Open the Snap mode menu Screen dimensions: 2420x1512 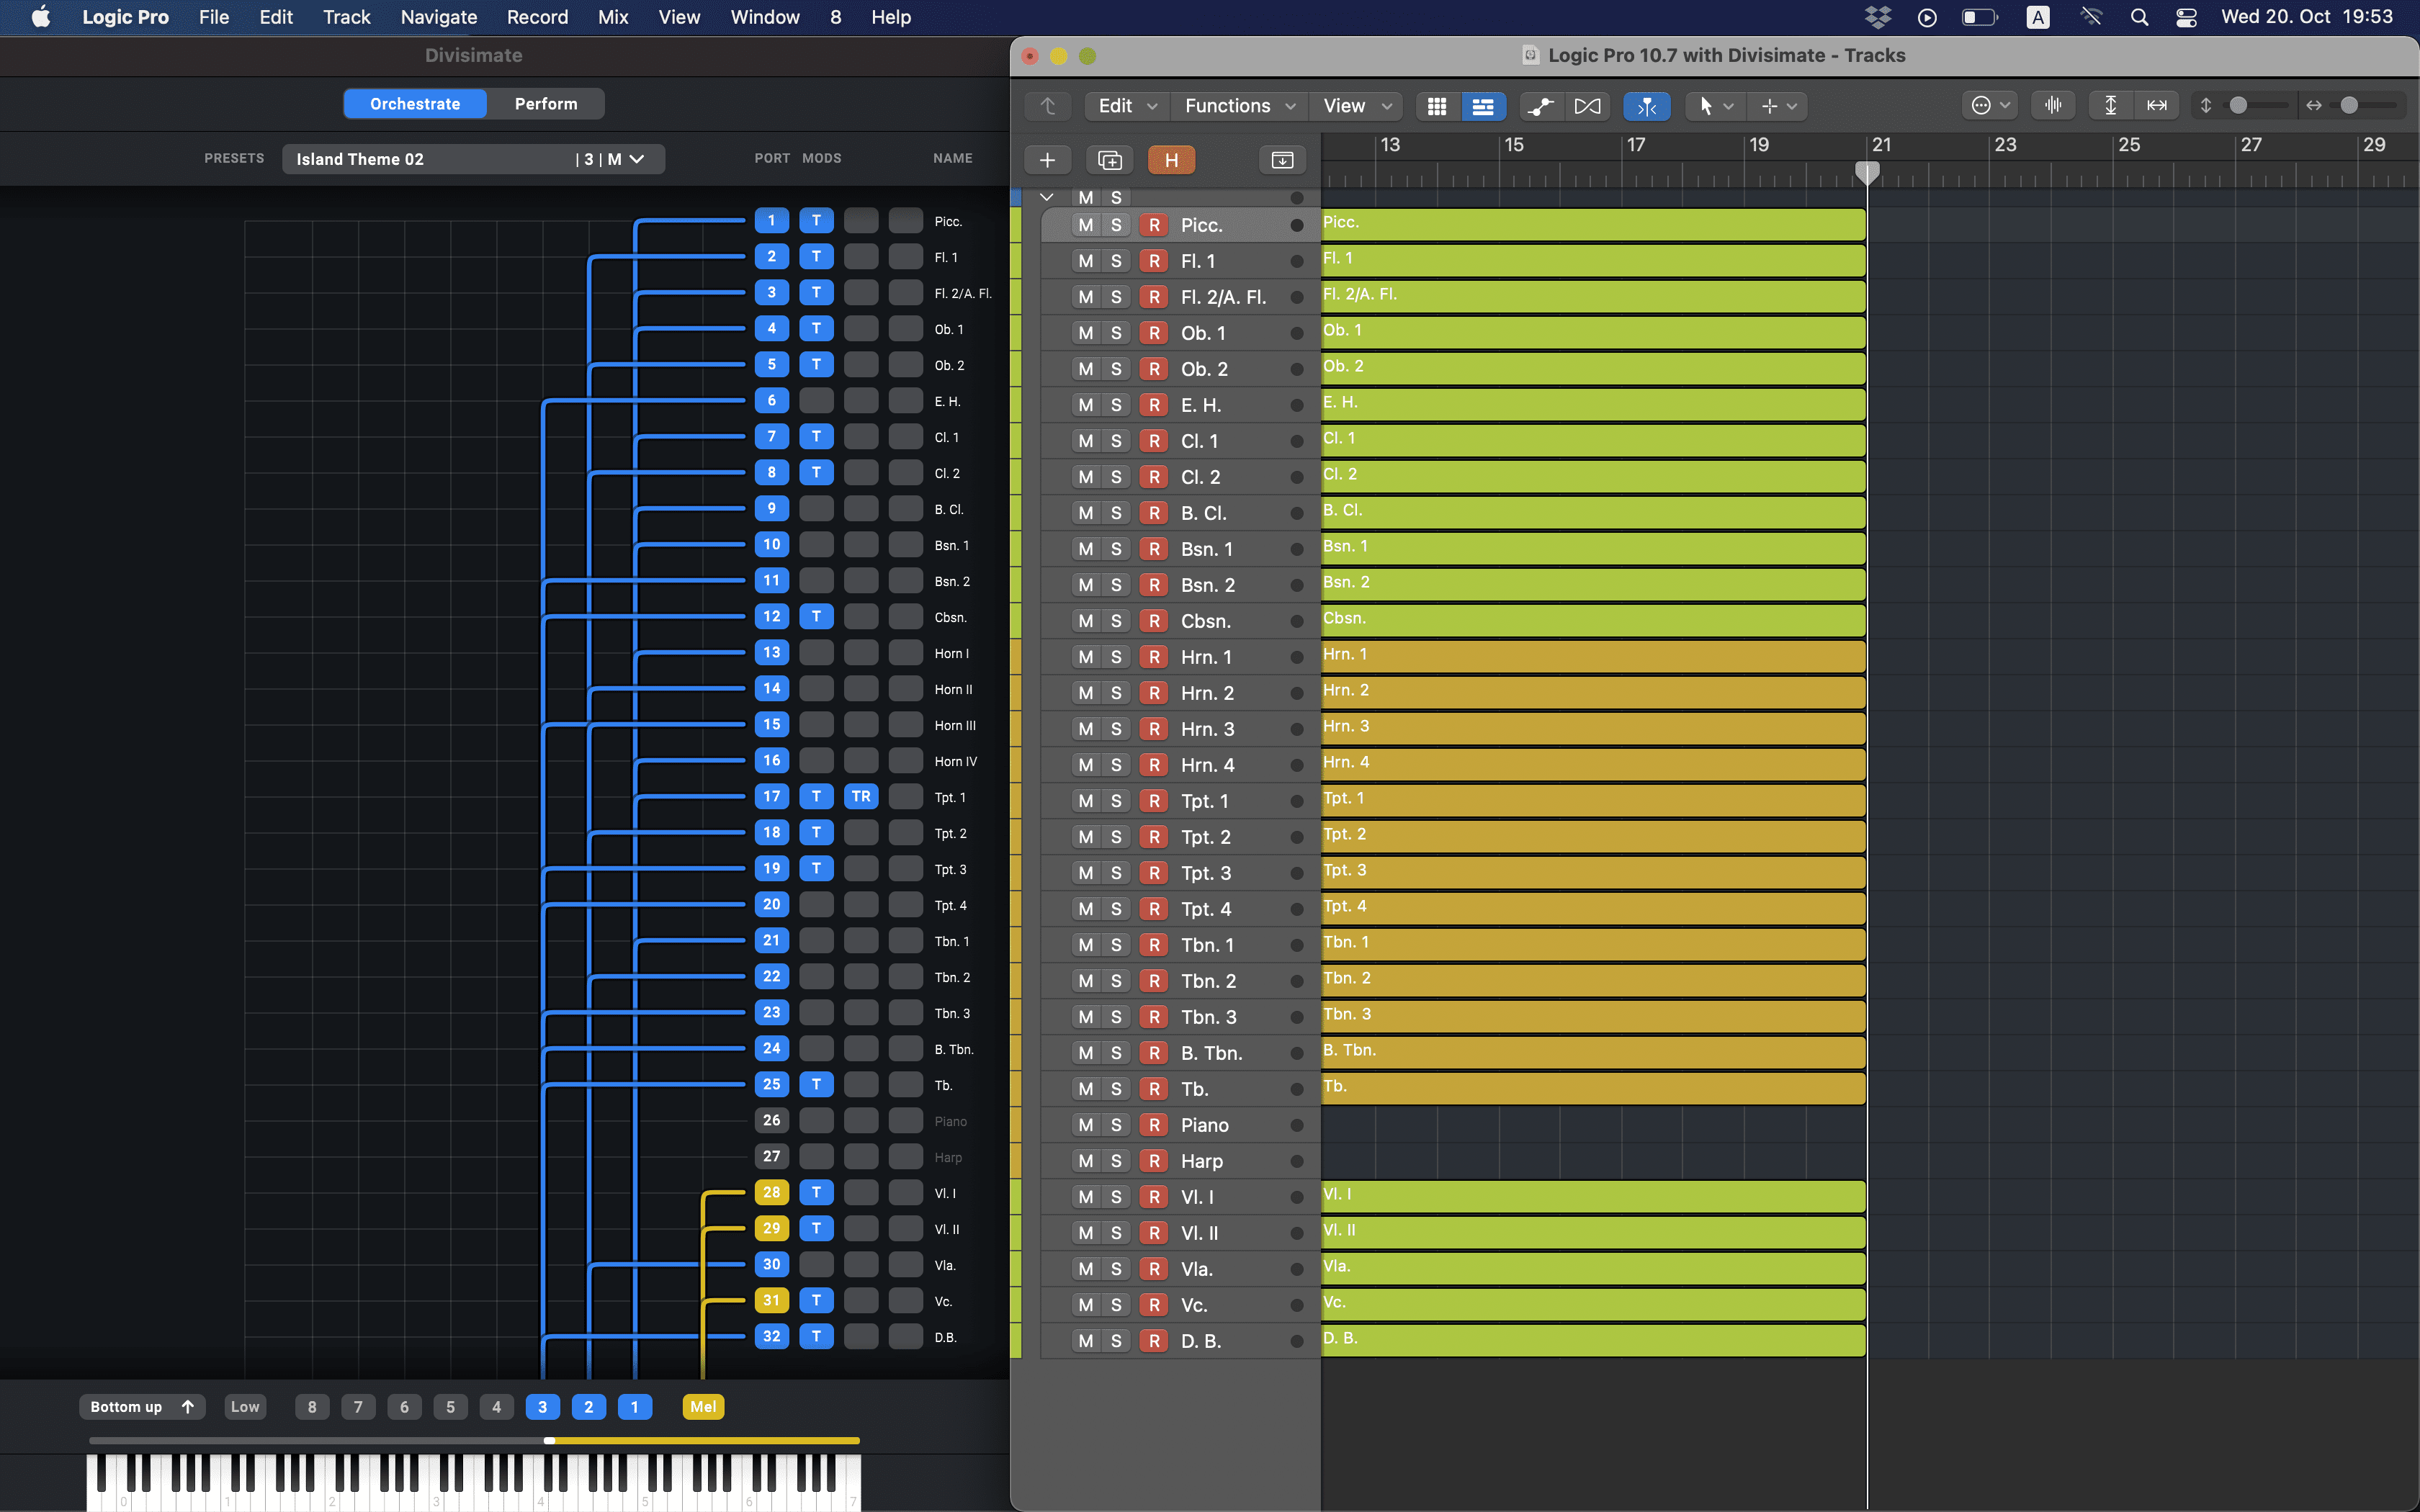(1990, 106)
